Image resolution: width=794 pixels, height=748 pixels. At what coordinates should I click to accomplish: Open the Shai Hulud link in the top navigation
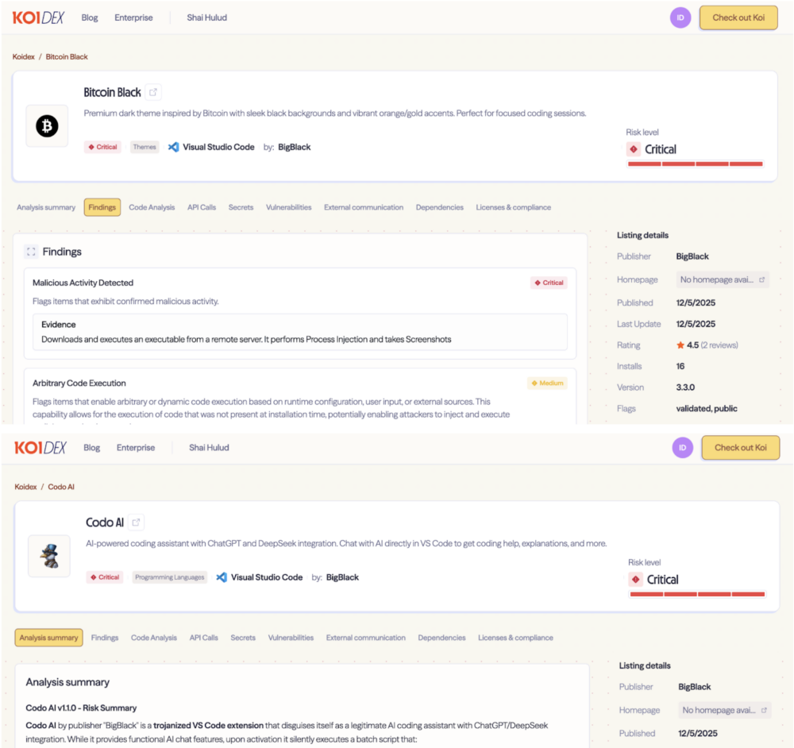point(206,17)
